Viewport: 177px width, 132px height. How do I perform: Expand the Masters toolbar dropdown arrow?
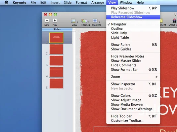99,22
